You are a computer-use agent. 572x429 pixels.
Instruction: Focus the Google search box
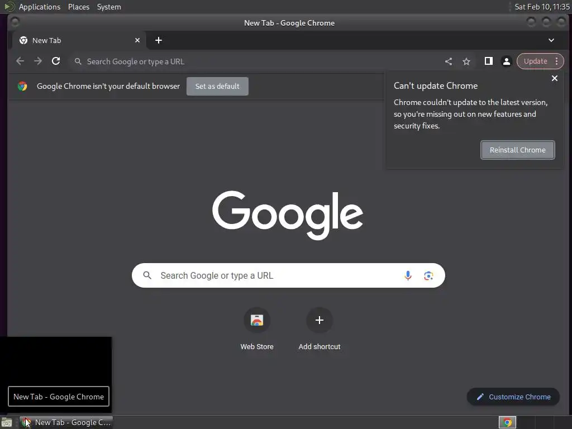(x=288, y=275)
